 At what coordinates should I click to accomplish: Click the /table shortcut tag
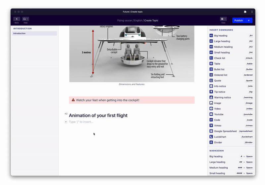click(x=249, y=64)
